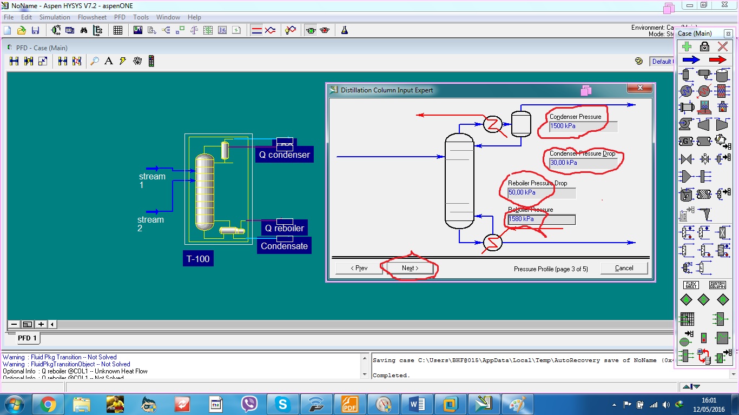The width and height of the screenshot is (739, 415).
Task: Save the case with the disk icon
Action: (x=36, y=30)
